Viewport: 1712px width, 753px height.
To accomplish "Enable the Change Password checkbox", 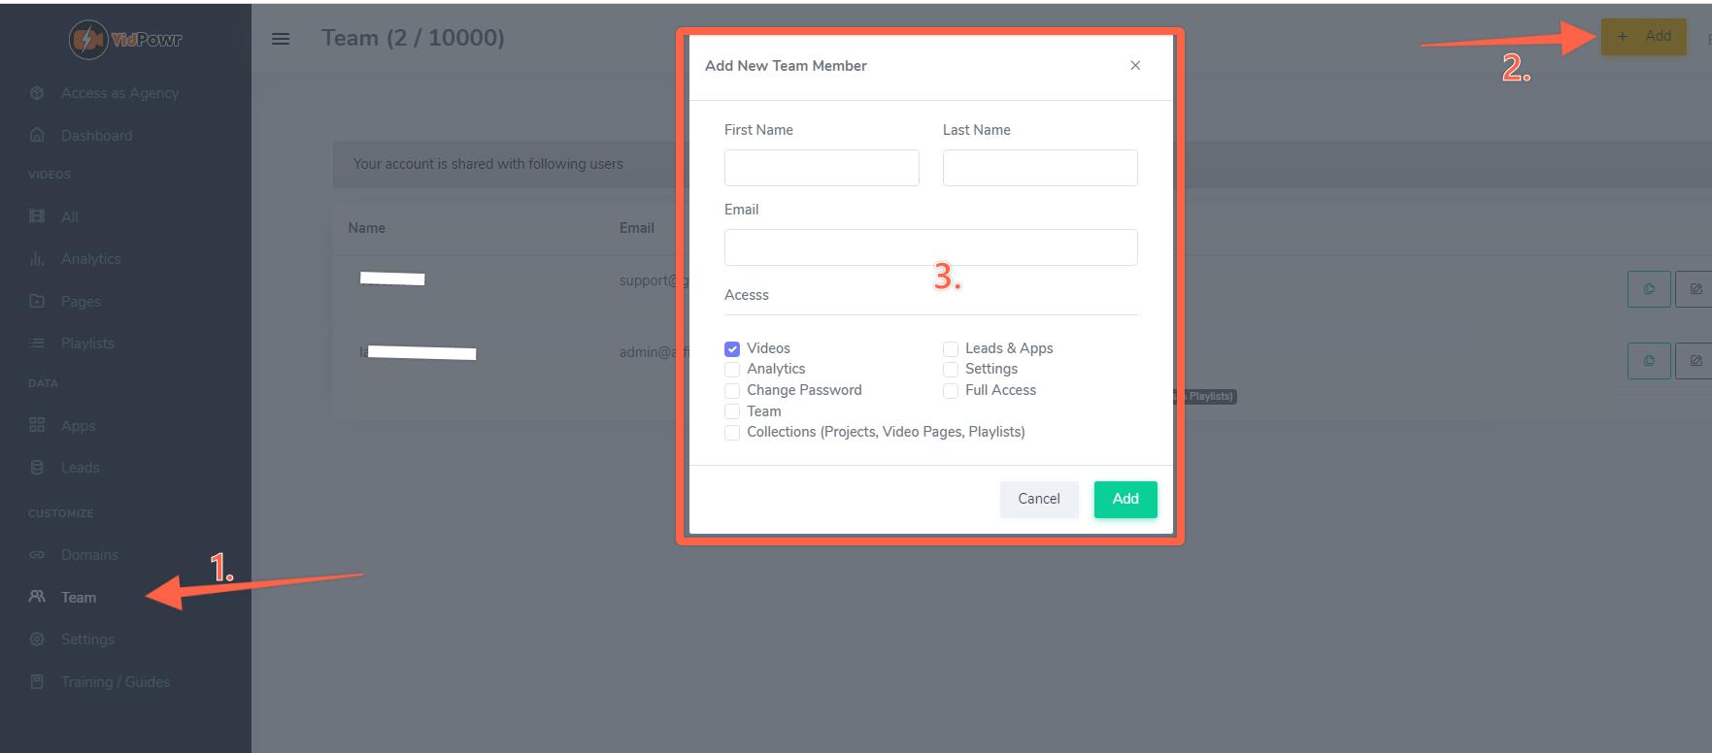I will click(732, 391).
